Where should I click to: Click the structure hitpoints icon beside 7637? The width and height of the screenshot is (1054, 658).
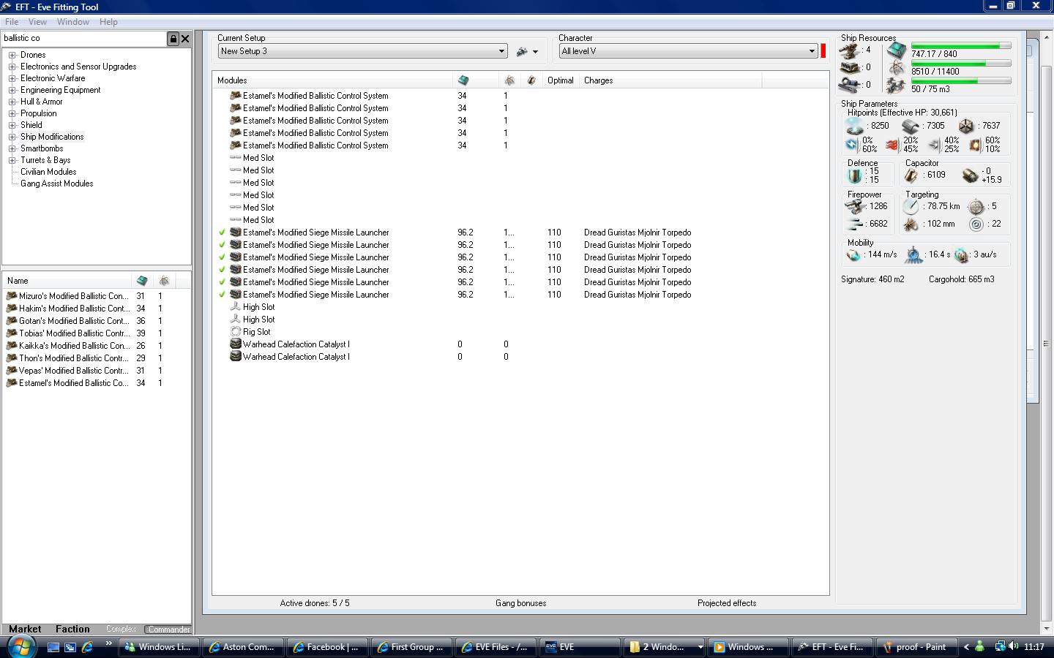tap(966, 126)
